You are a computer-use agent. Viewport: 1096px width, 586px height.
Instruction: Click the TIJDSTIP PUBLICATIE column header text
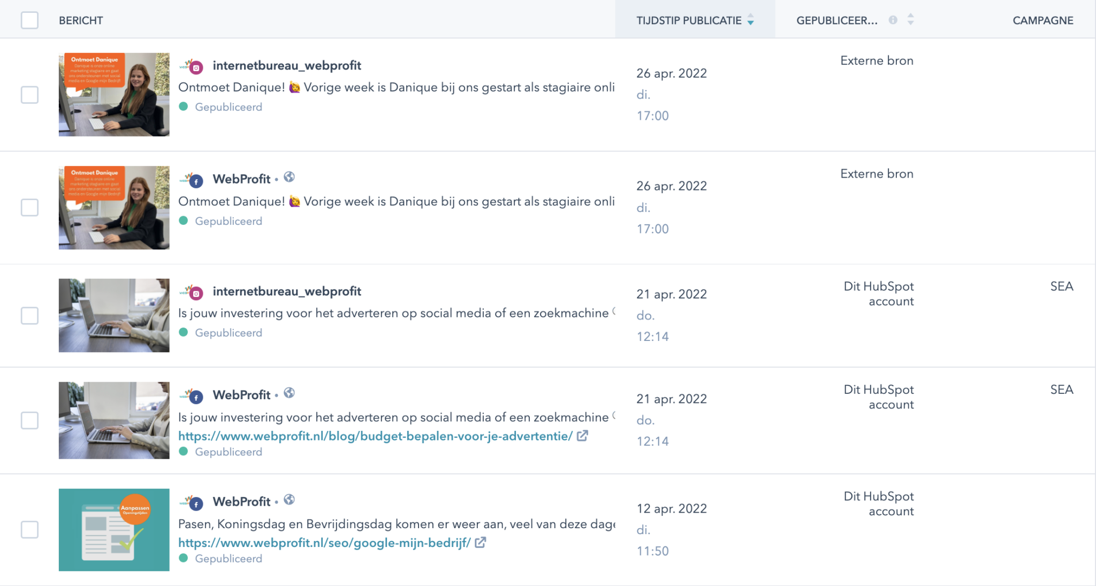(x=689, y=20)
